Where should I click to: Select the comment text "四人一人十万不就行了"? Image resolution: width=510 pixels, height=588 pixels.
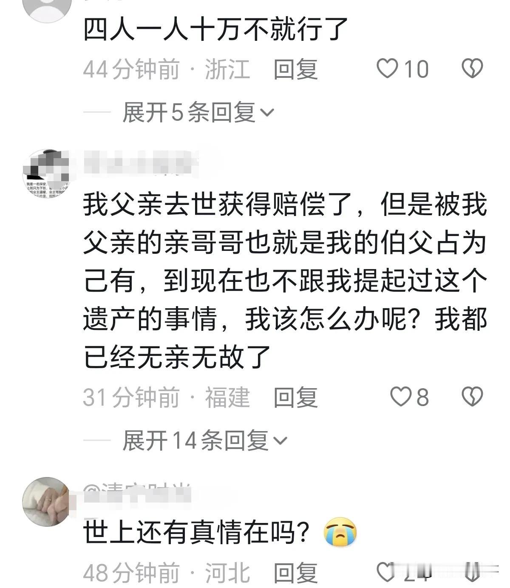215,29
